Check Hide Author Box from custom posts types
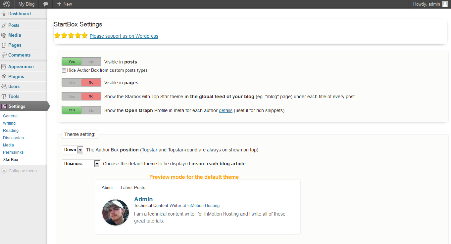 (x=64, y=70)
